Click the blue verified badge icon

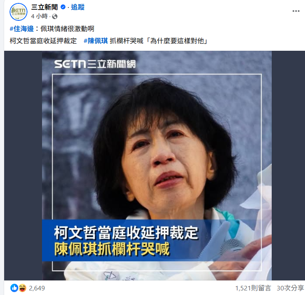click(x=63, y=7)
